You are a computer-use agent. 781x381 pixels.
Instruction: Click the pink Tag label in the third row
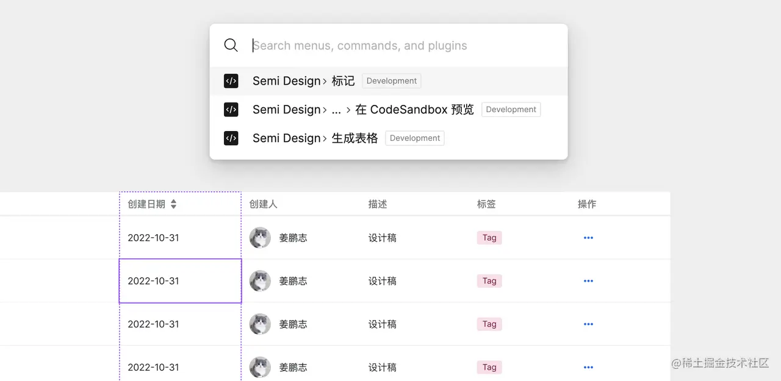(x=489, y=324)
